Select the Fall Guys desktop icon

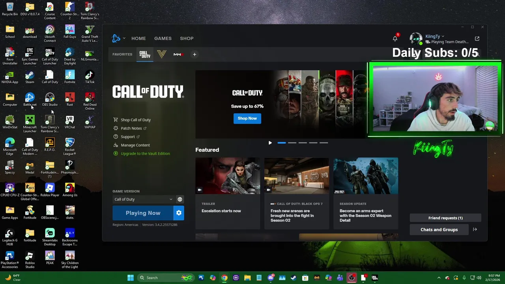tap(70, 32)
